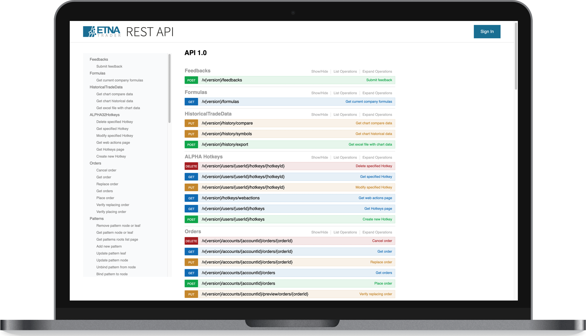Toggle Show/Hide for Formulas section
The width and height of the screenshot is (586, 336).
click(319, 93)
